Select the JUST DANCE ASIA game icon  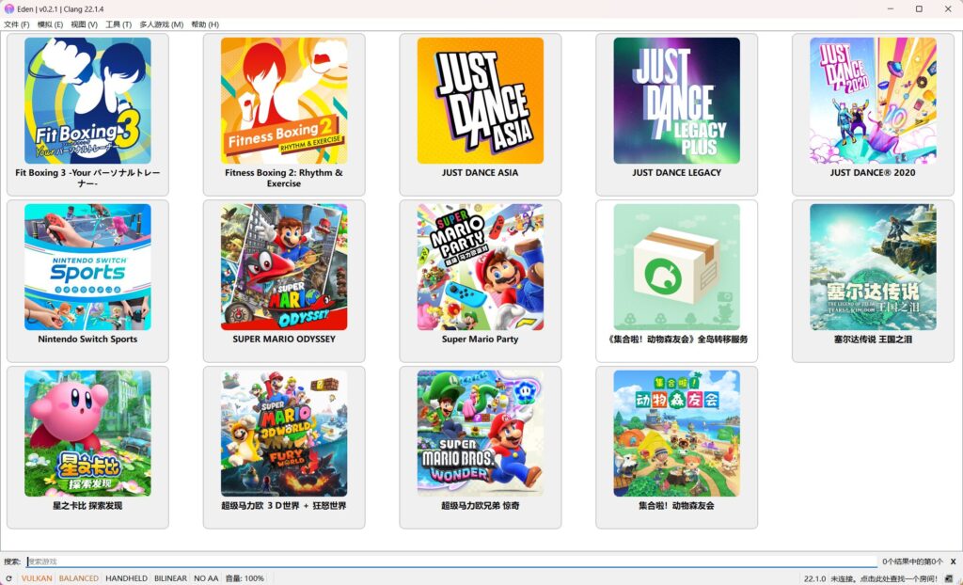click(x=481, y=101)
